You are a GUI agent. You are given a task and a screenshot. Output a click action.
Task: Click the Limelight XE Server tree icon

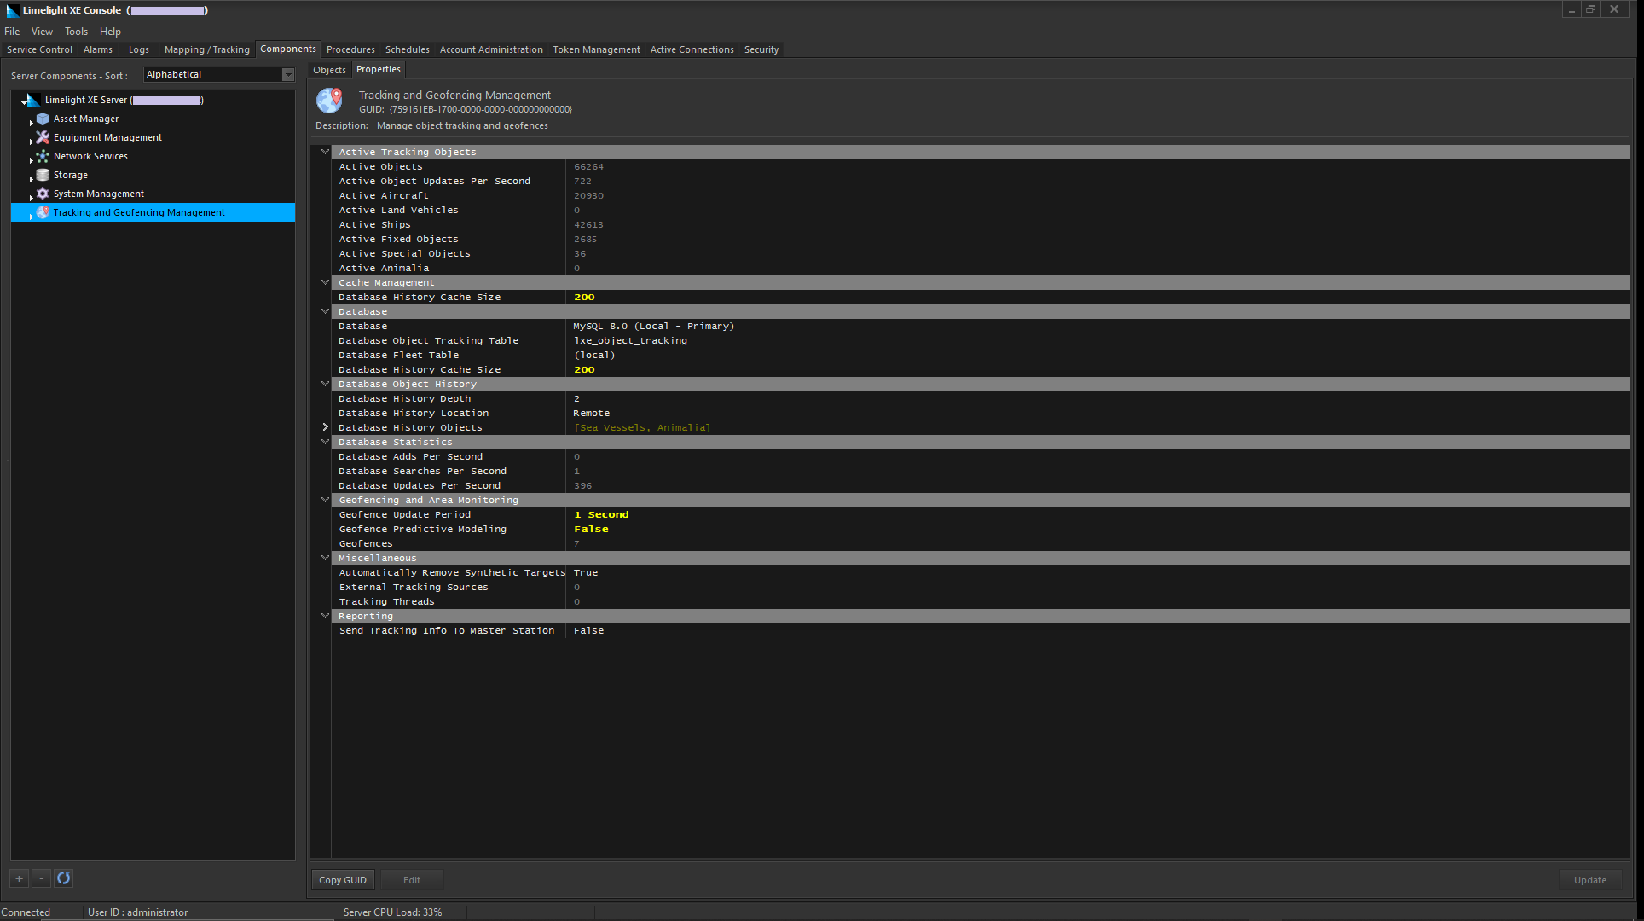[33, 100]
